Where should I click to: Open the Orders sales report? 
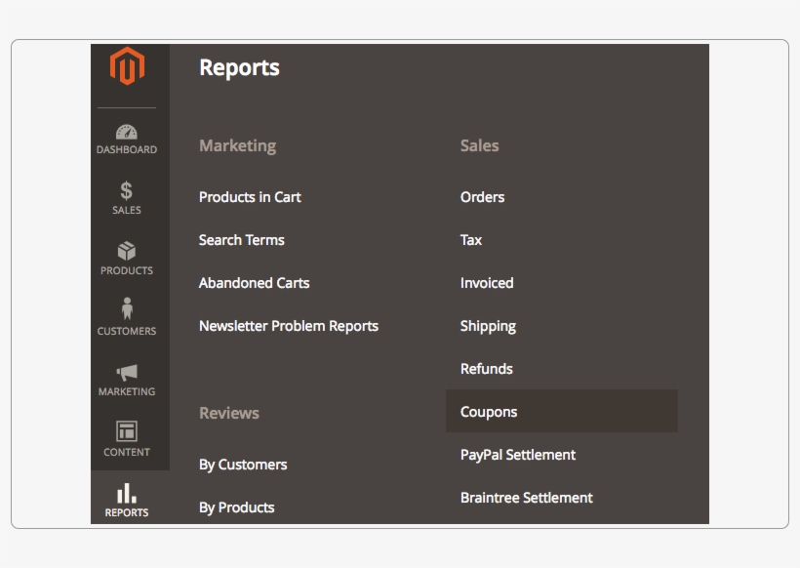pyautogui.click(x=482, y=196)
